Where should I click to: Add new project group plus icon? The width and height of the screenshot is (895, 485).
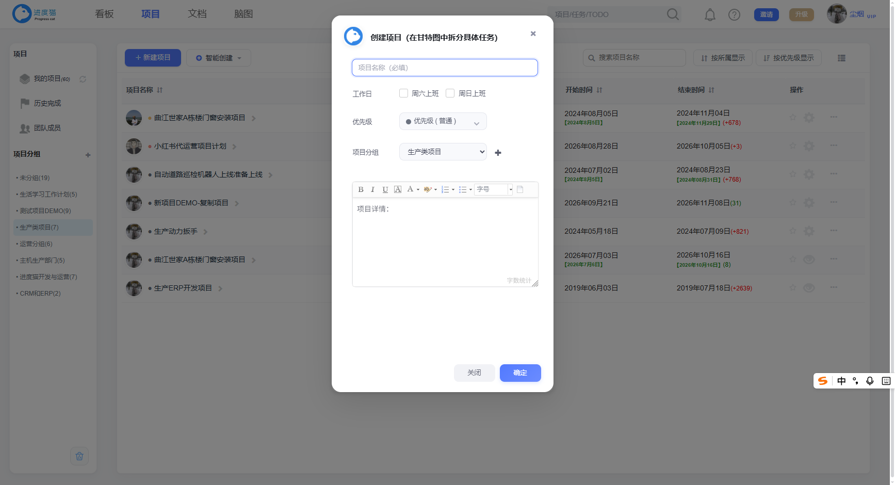(x=498, y=153)
